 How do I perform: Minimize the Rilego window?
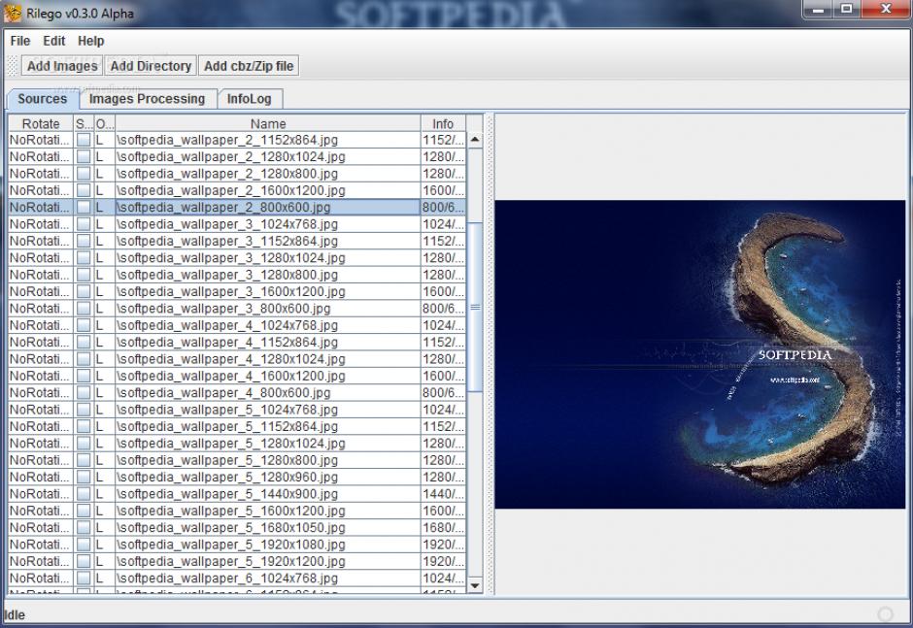point(818,10)
